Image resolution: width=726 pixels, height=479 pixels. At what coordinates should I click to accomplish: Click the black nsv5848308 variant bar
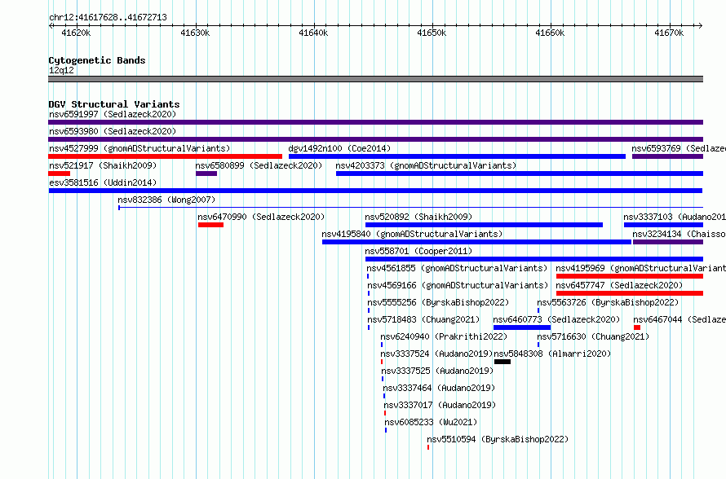tap(502, 362)
